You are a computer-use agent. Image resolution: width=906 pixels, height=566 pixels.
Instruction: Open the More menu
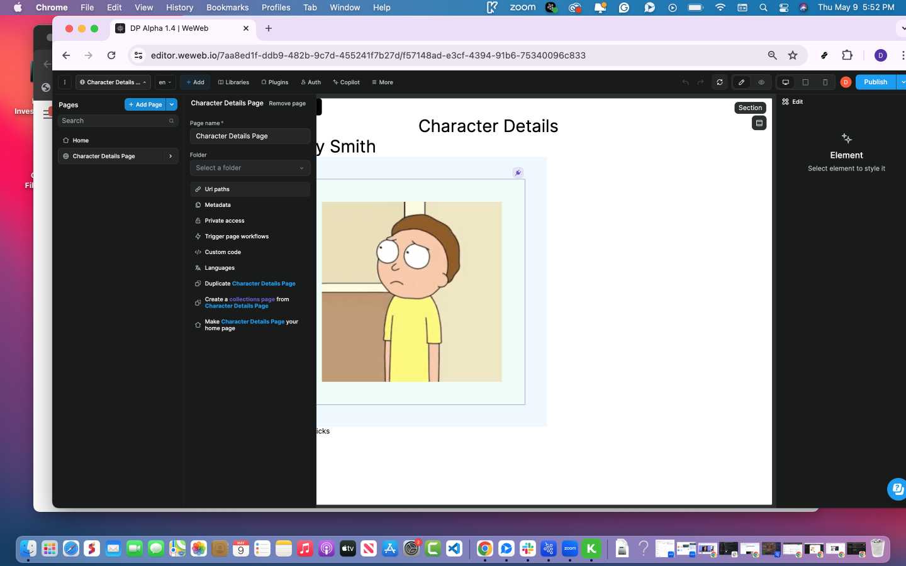(x=383, y=82)
